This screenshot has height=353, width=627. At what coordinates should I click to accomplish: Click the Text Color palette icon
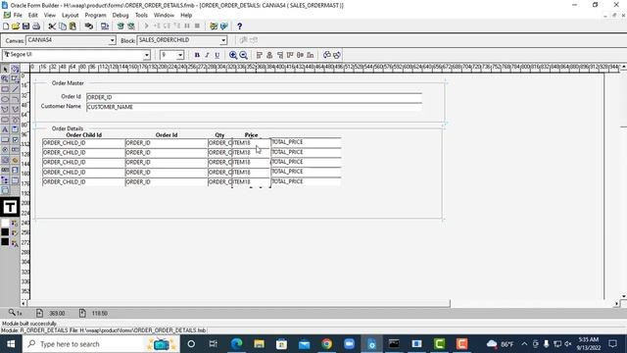click(15, 242)
